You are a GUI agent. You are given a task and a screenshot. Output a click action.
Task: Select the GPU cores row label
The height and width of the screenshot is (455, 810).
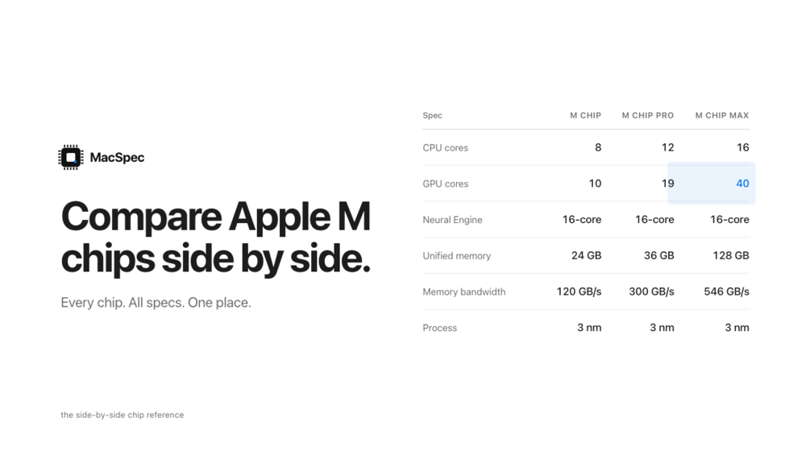point(445,184)
